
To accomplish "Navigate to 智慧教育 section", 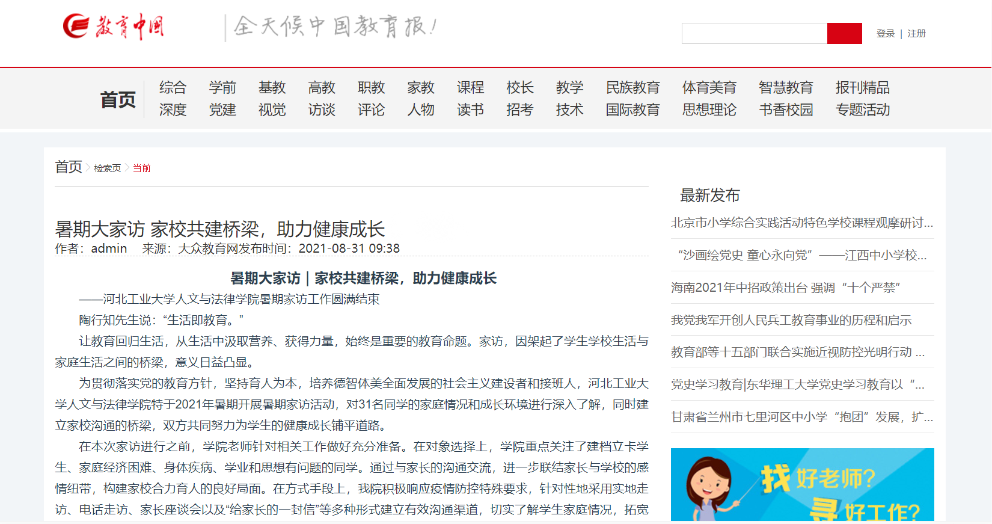I will 786,88.
